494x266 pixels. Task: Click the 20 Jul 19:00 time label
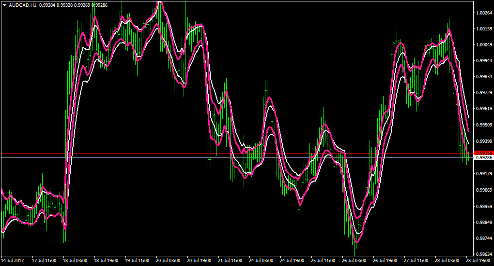199,261
